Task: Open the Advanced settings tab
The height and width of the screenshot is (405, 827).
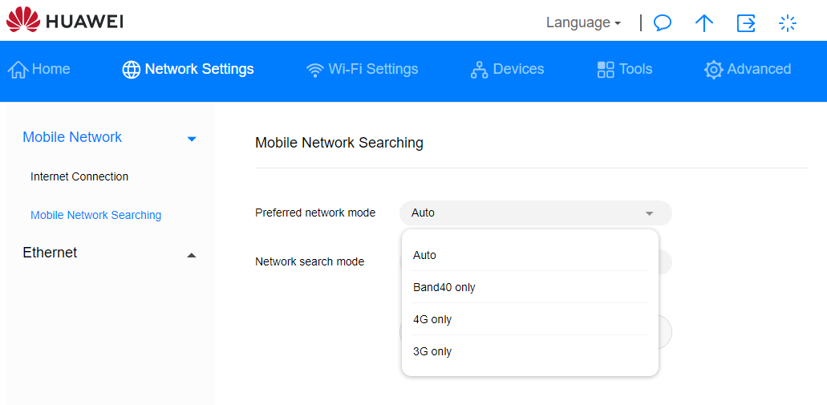Action: pos(748,69)
